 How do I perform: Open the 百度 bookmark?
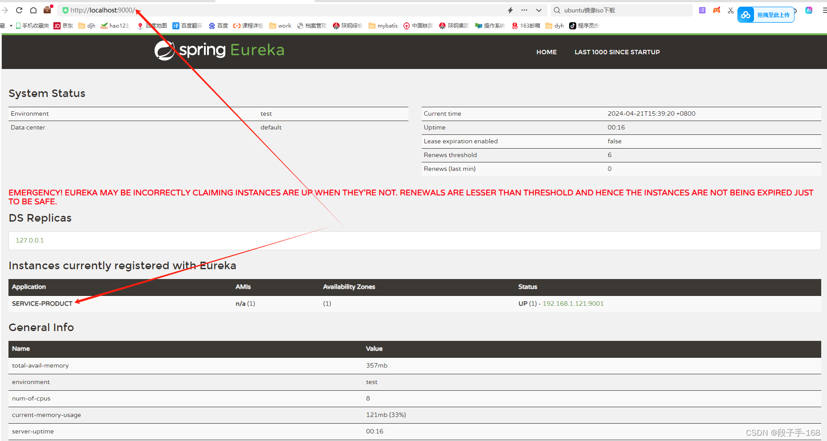point(218,26)
